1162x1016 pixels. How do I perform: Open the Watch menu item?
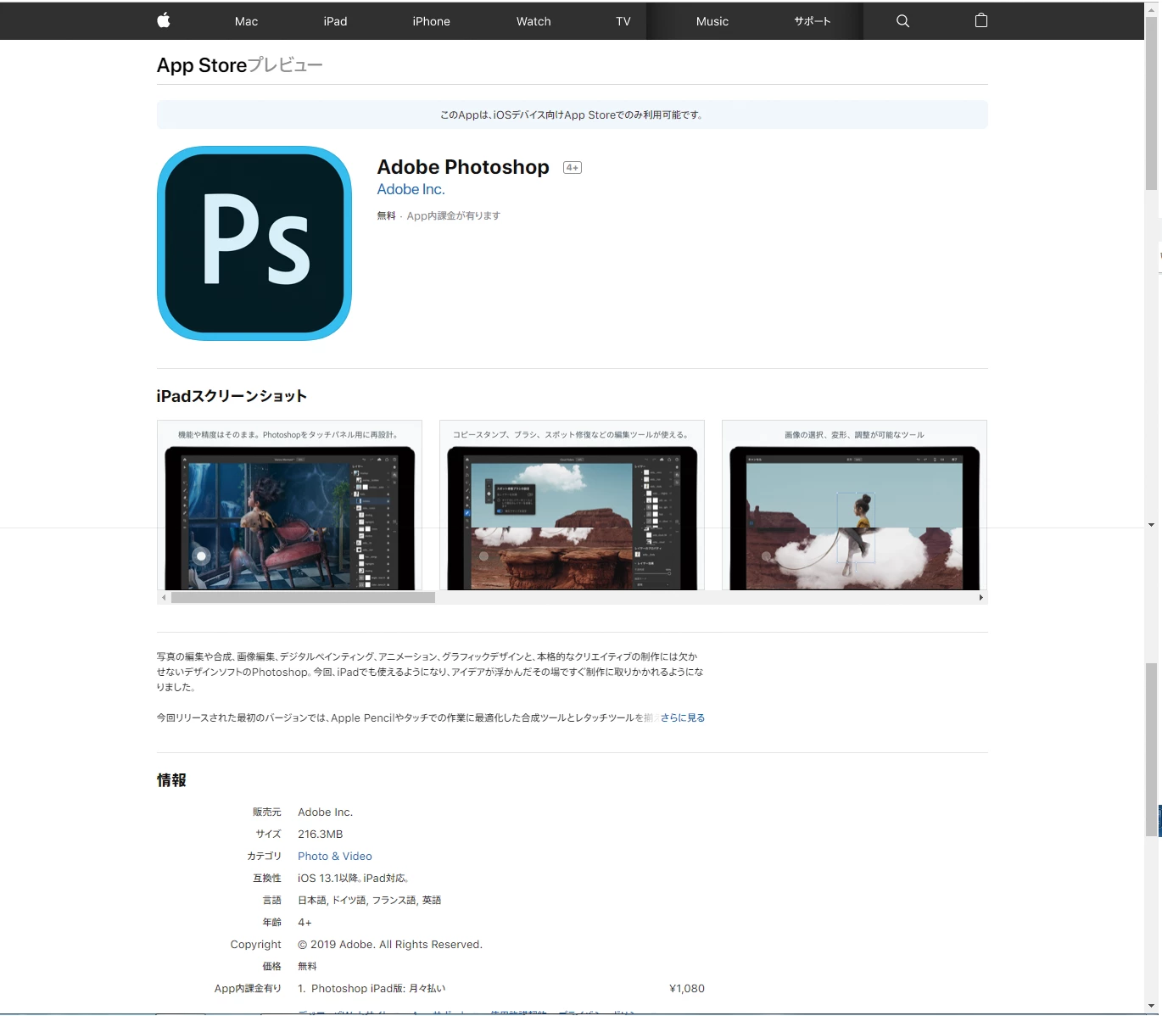pos(534,21)
